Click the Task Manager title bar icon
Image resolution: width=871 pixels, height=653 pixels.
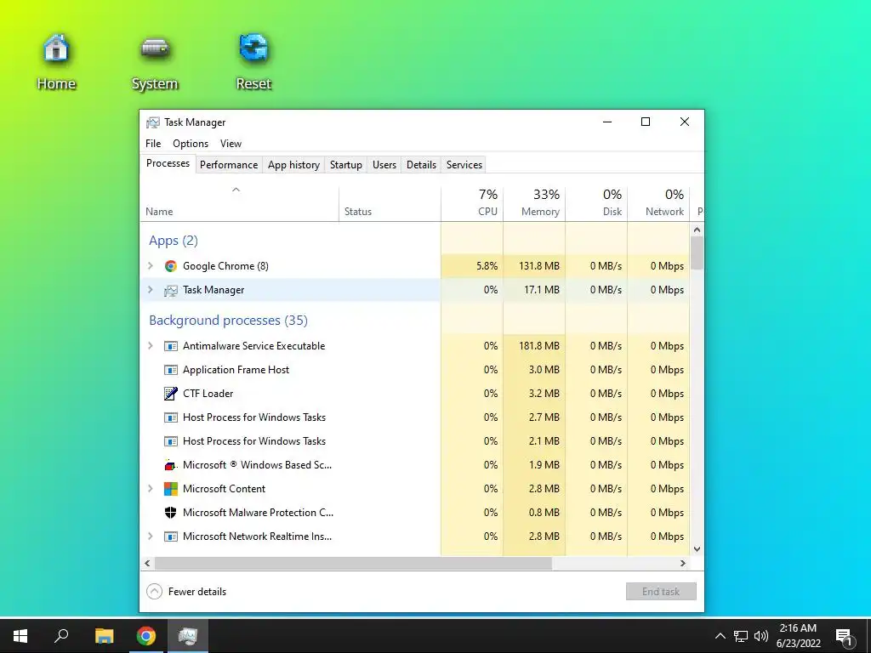pyautogui.click(x=153, y=122)
